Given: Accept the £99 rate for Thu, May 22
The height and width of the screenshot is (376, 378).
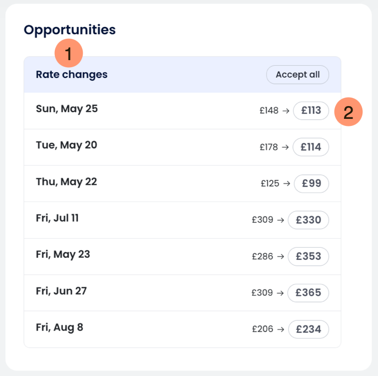Looking at the screenshot, I should point(311,184).
